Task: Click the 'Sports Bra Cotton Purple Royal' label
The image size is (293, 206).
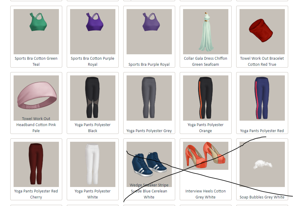Action: point(92,62)
